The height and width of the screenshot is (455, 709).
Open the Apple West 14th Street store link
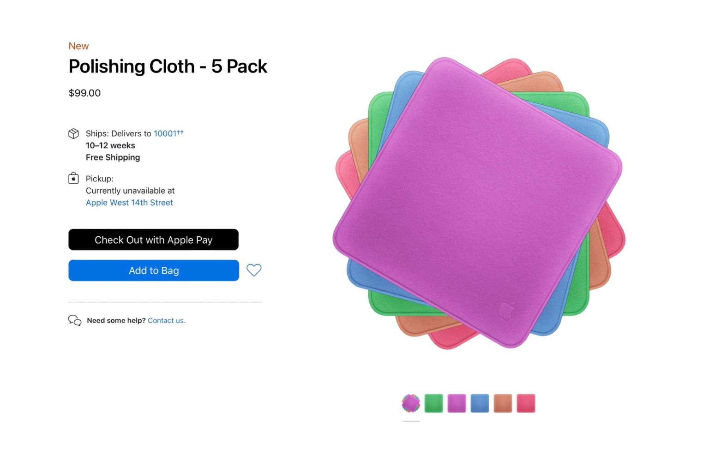pyautogui.click(x=129, y=203)
